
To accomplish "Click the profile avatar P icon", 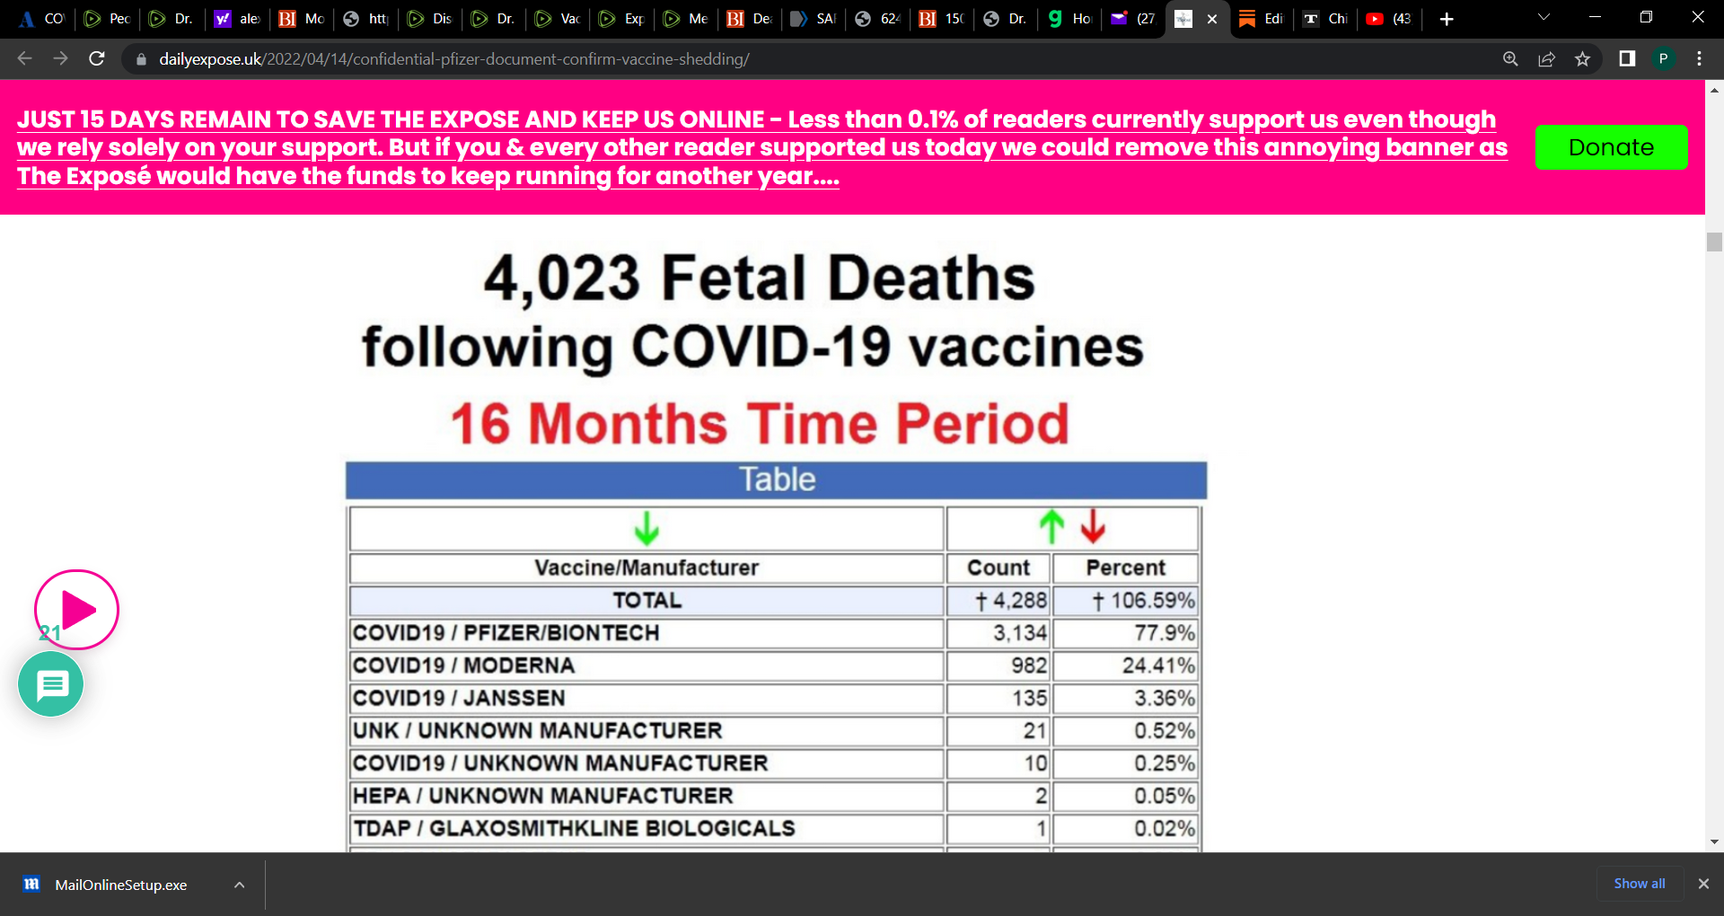I will tap(1663, 59).
